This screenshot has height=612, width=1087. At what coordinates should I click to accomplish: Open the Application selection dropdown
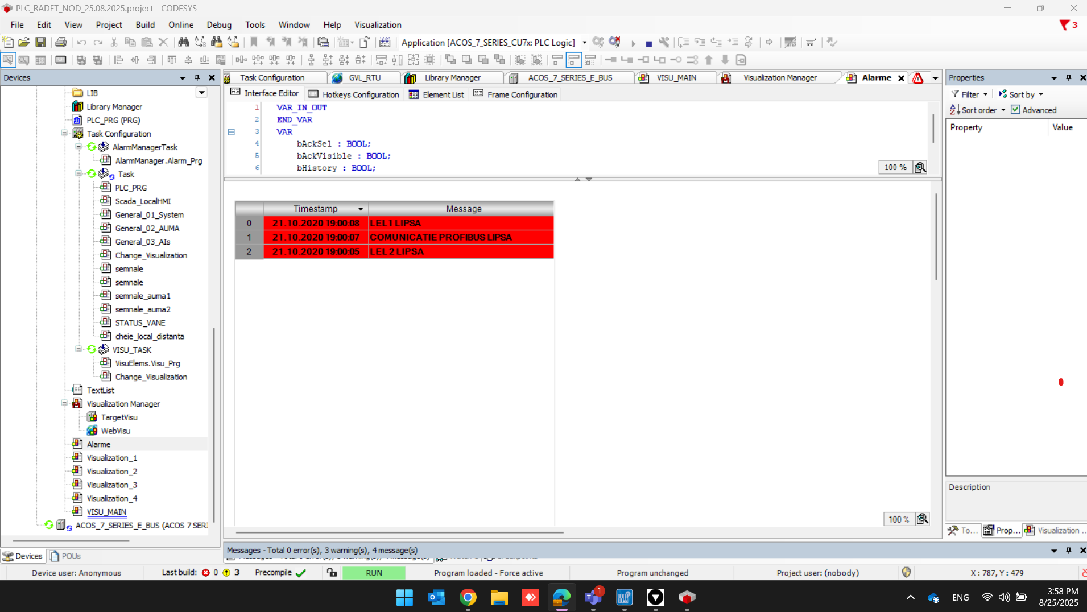pos(584,43)
